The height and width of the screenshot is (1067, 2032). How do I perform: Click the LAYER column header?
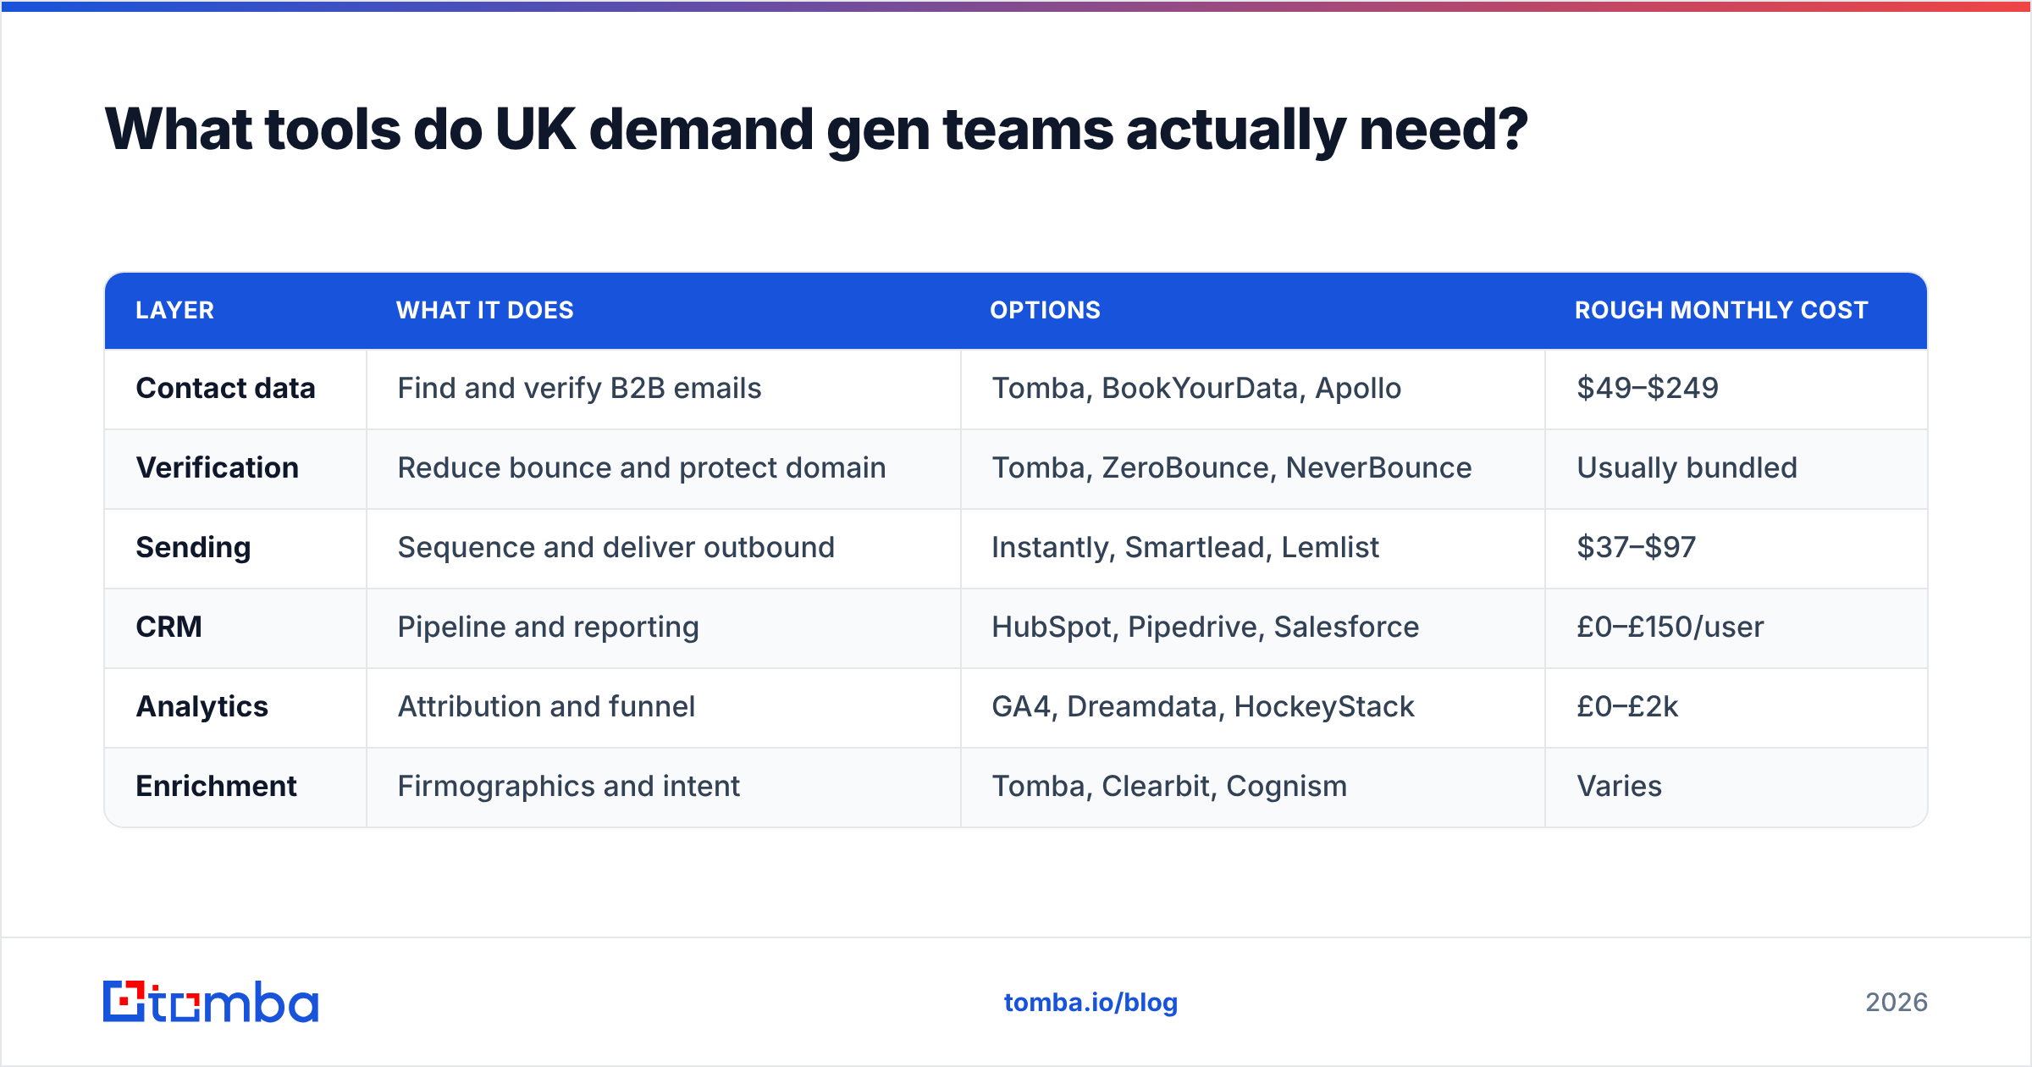click(x=175, y=310)
